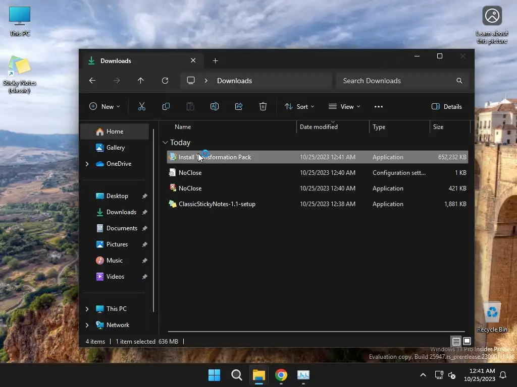Click the Rename icon in toolbar
The image size is (517, 387).
pyautogui.click(x=214, y=106)
